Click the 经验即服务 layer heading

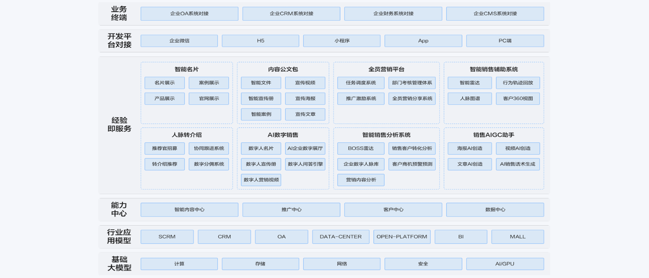click(119, 125)
